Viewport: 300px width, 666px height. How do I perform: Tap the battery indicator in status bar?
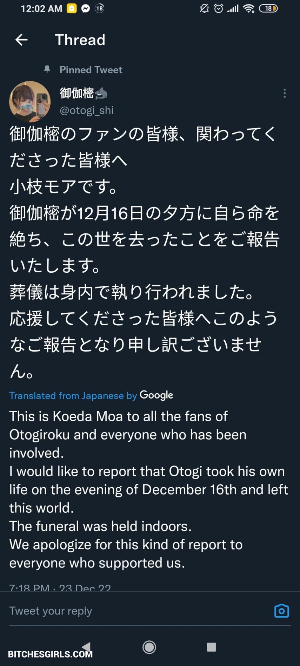pos(268,8)
